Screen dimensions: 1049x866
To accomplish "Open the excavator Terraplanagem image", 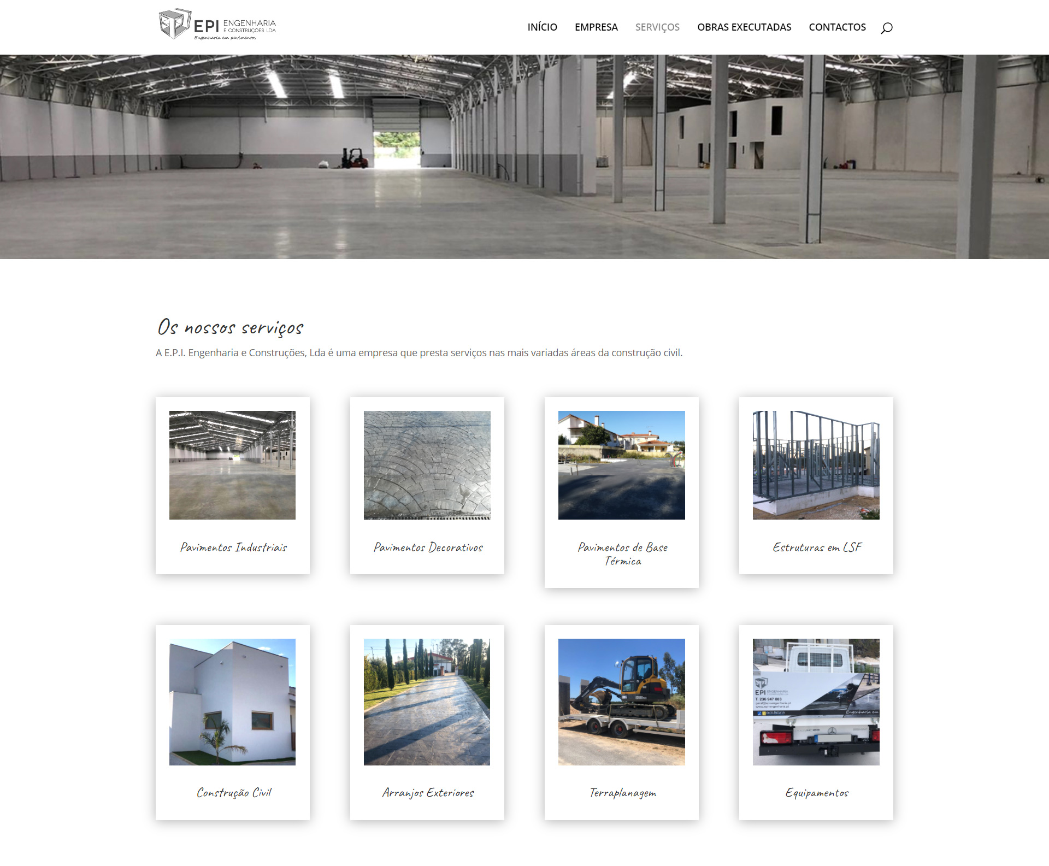I will coord(621,702).
